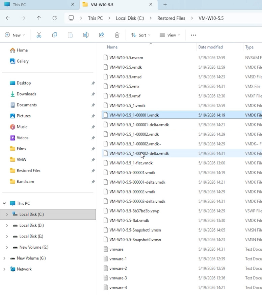Viewport: 262px width, 295px height.
Task: Sort by the Date modified column header
Action: tap(211, 47)
